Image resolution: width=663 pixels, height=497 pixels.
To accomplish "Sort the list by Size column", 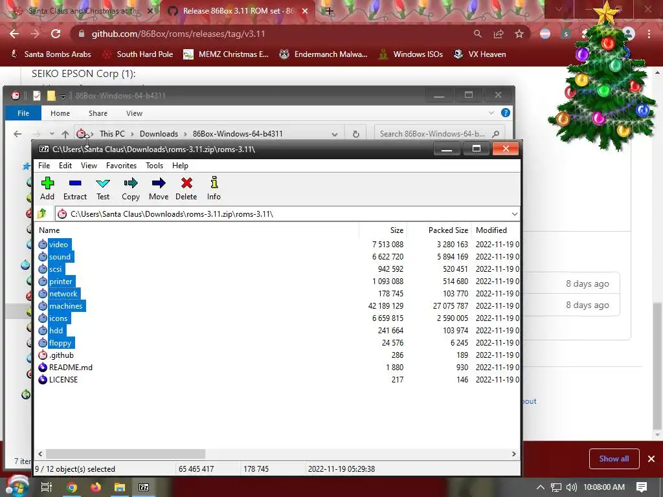I will coord(383,230).
